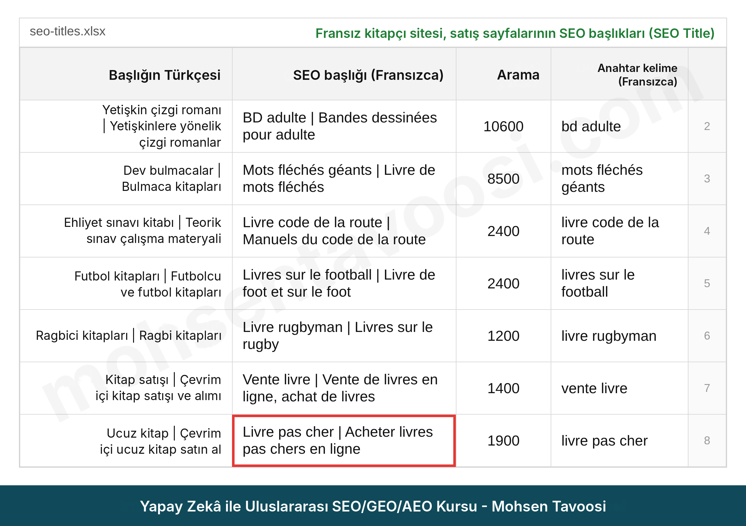
Task: Click Turkish cell 'Ucuz kitap | Çevrim içi ucuz kitap'
Action: [x=126, y=441]
